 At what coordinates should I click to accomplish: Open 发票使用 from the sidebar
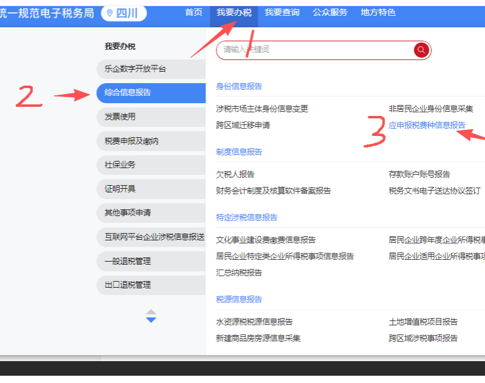(x=151, y=117)
